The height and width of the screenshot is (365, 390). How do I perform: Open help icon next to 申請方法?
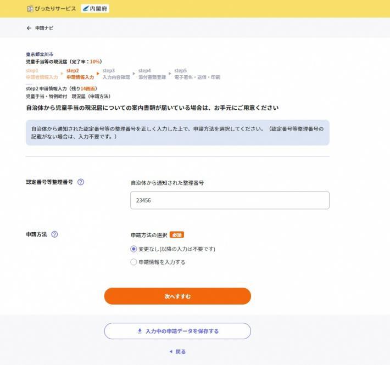[54, 234]
